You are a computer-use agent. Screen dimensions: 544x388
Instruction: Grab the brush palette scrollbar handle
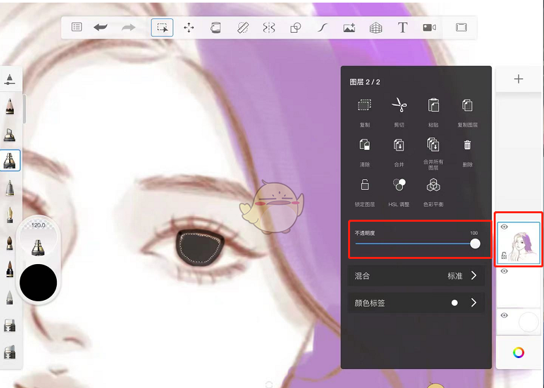point(24,109)
